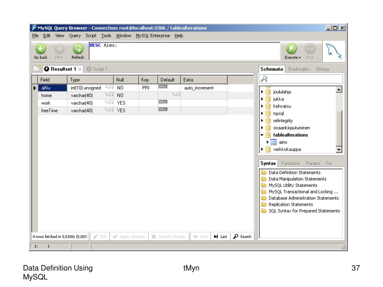The height and width of the screenshot is (287, 383).
Task: Switch to the History tab
Action: click(323, 69)
